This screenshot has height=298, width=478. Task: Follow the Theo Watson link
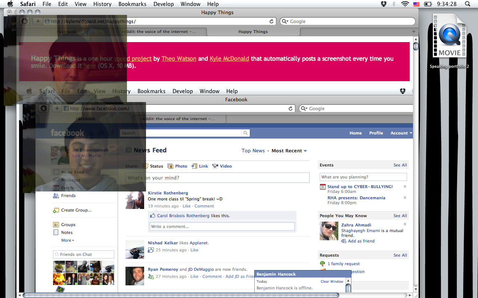click(179, 58)
